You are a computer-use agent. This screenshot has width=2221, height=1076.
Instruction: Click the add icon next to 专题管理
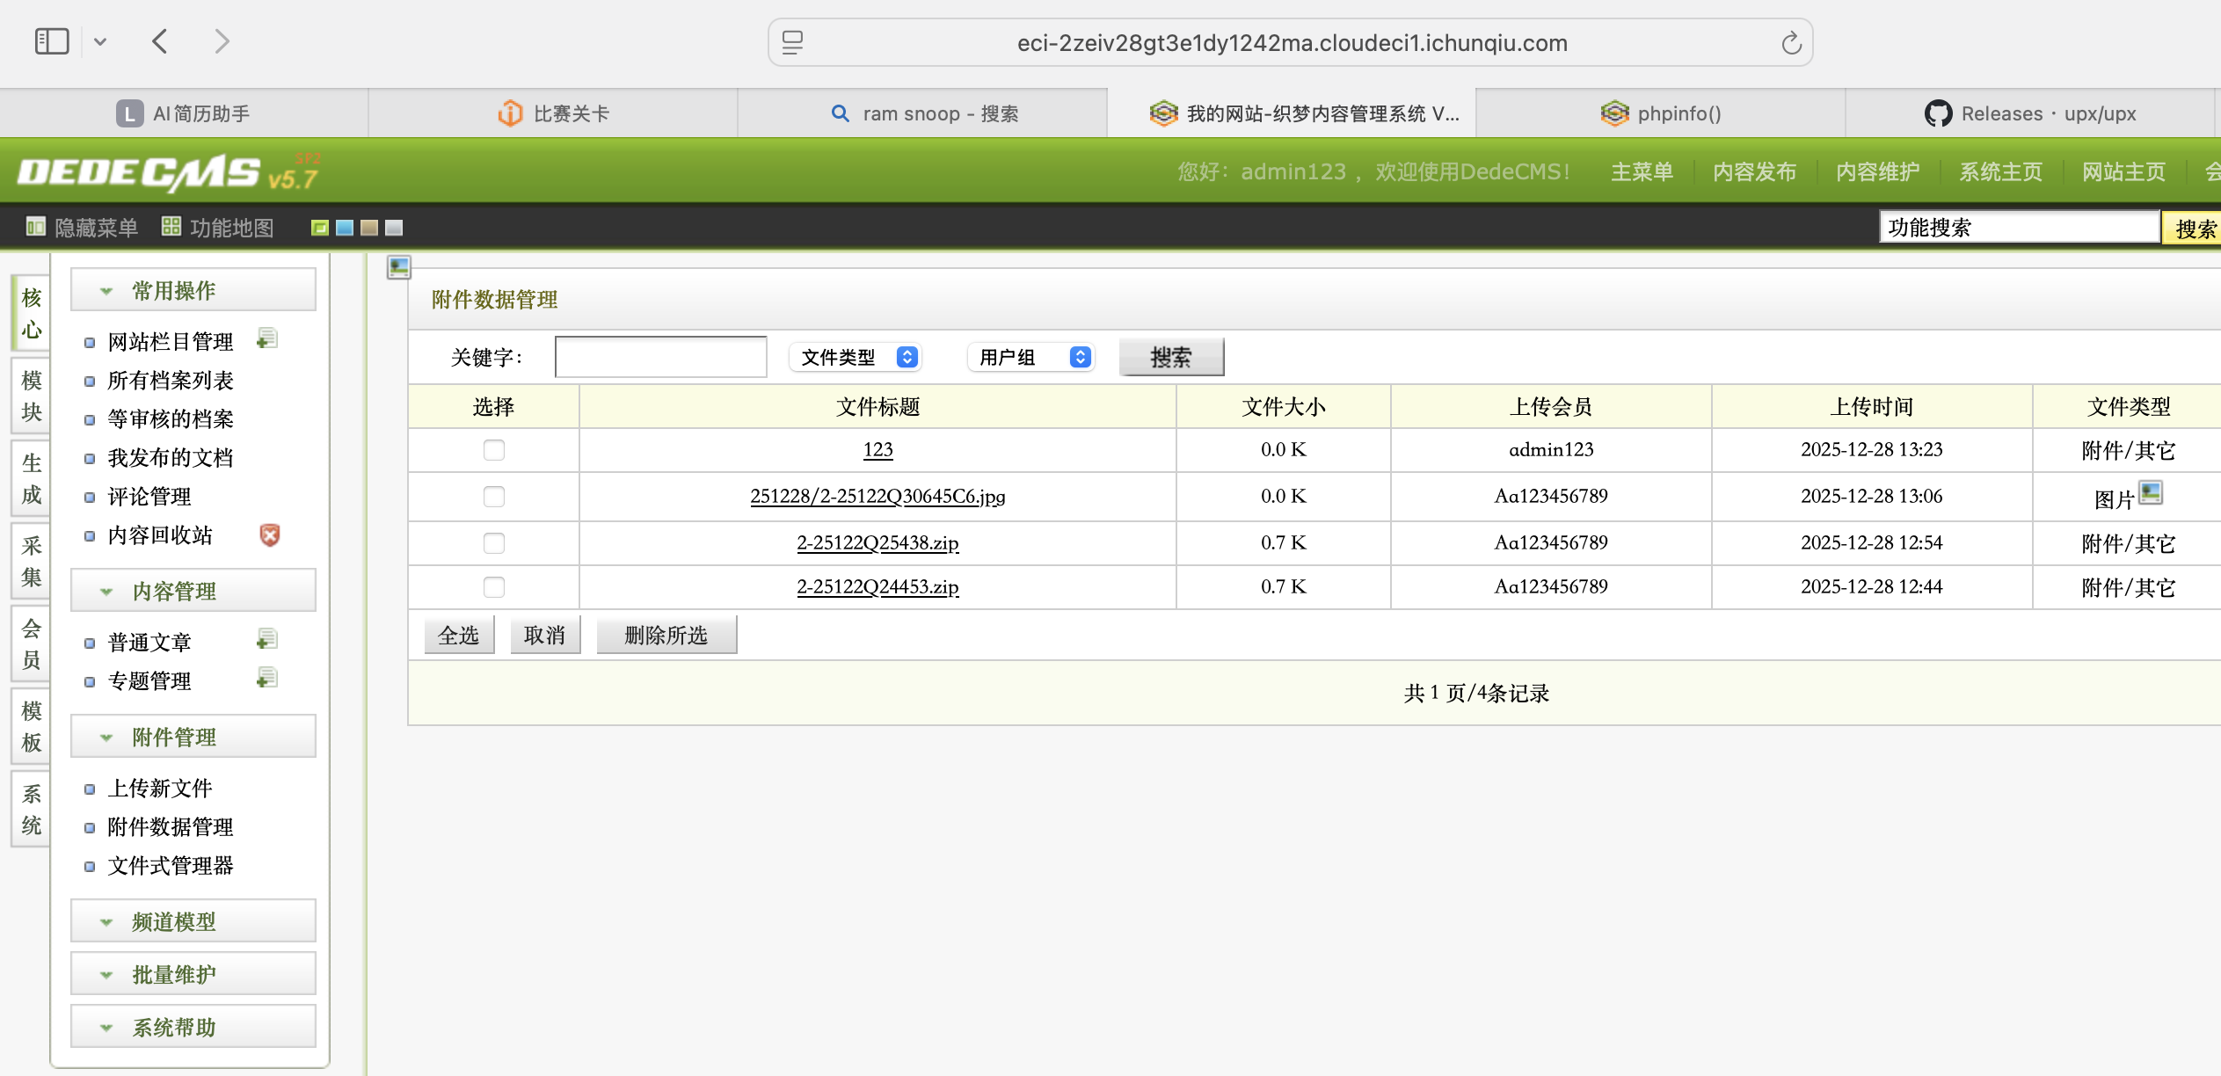coord(266,679)
